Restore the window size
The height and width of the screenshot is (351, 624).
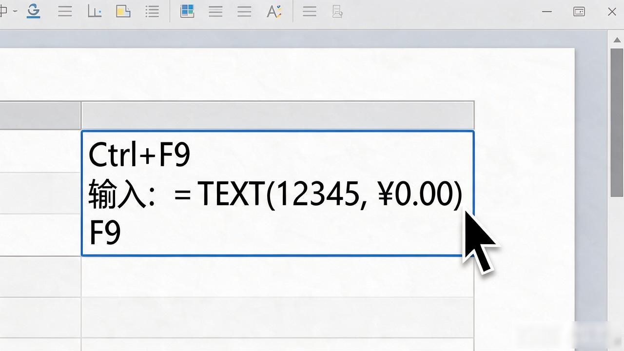click(579, 11)
